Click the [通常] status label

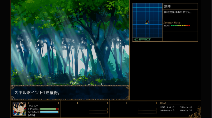coord(32,115)
